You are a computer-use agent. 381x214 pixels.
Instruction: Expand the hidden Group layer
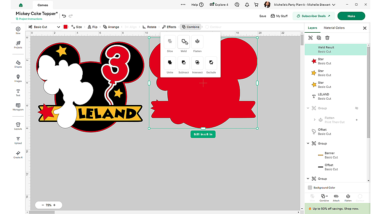pyautogui.click(x=308, y=108)
